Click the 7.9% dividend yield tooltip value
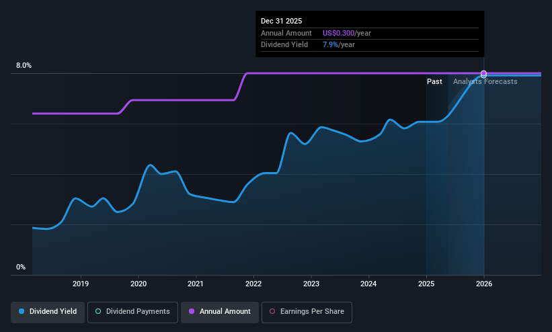Screen dimensions: 552x332 (330, 45)
